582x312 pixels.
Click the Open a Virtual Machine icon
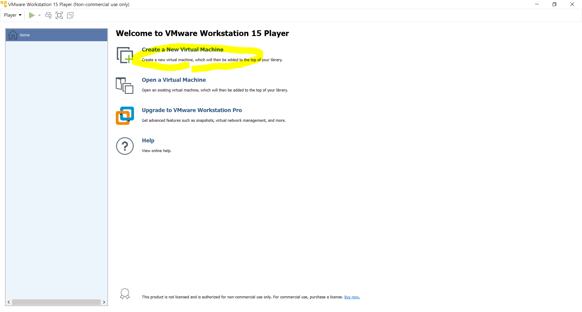tap(125, 85)
